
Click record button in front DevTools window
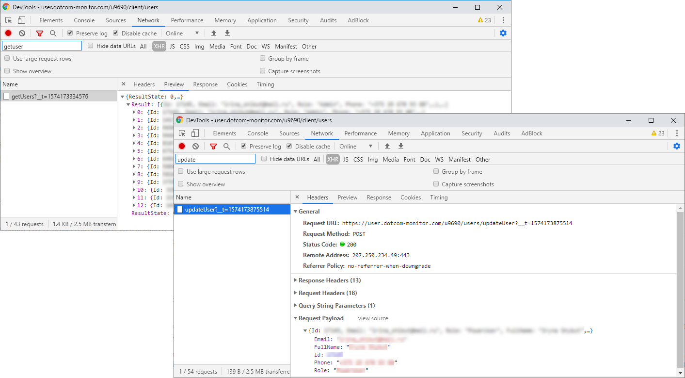tap(182, 146)
